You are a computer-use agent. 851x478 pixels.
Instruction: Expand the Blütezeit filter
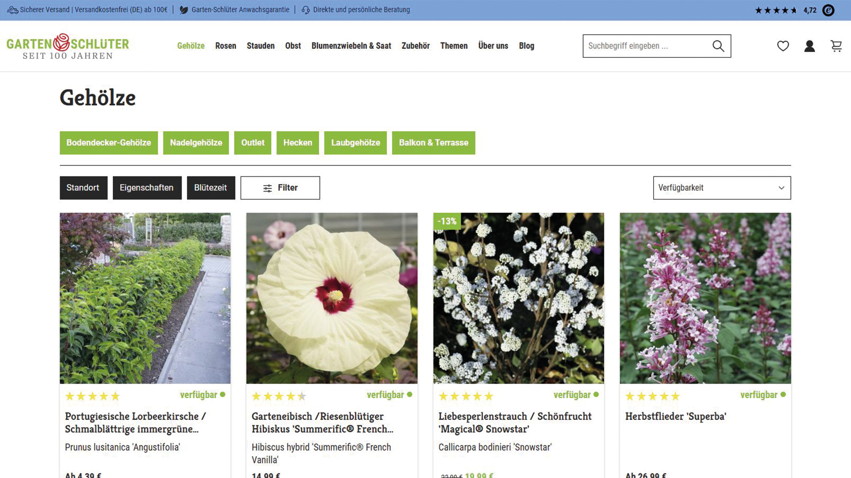tap(211, 188)
